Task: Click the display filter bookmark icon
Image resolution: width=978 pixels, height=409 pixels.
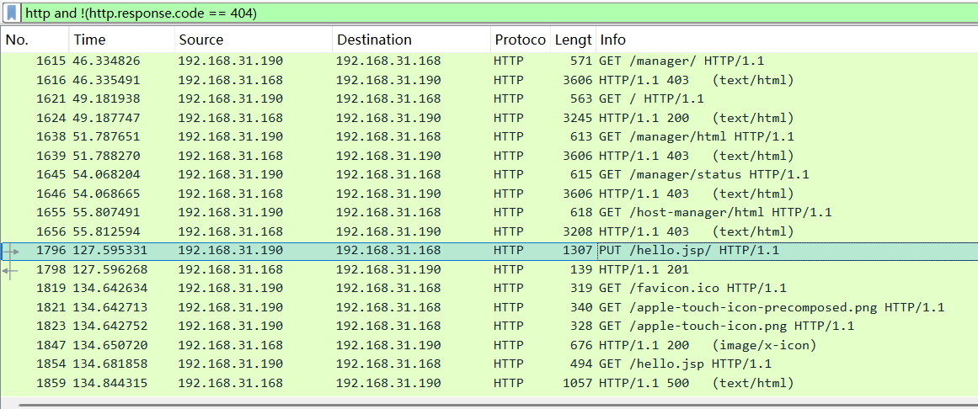Action: click(12, 13)
